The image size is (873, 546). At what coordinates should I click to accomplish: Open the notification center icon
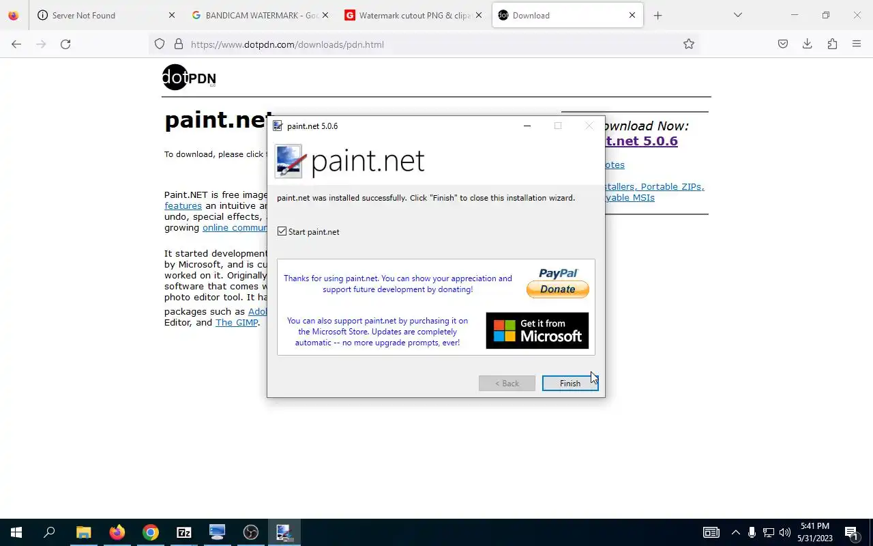(851, 532)
